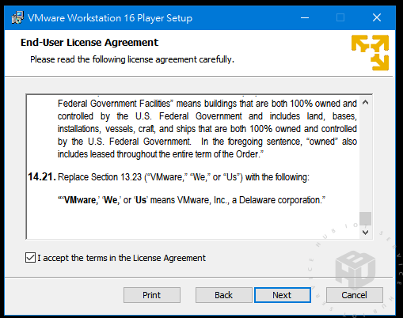Image resolution: width=403 pixels, height=318 pixels.
Task: Click the installer icon in the title bar
Action: pyautogui.click(x=17, y=17)
